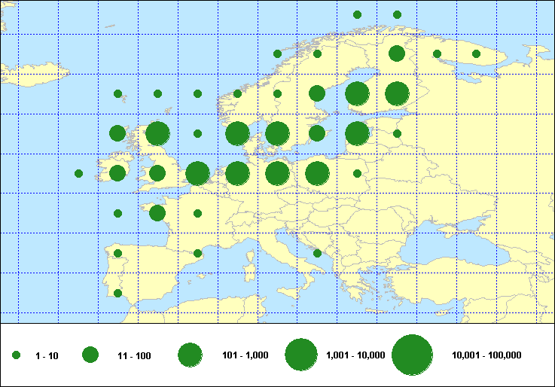
Task: Select the medium circle in northern Finland
Action: 396,53
